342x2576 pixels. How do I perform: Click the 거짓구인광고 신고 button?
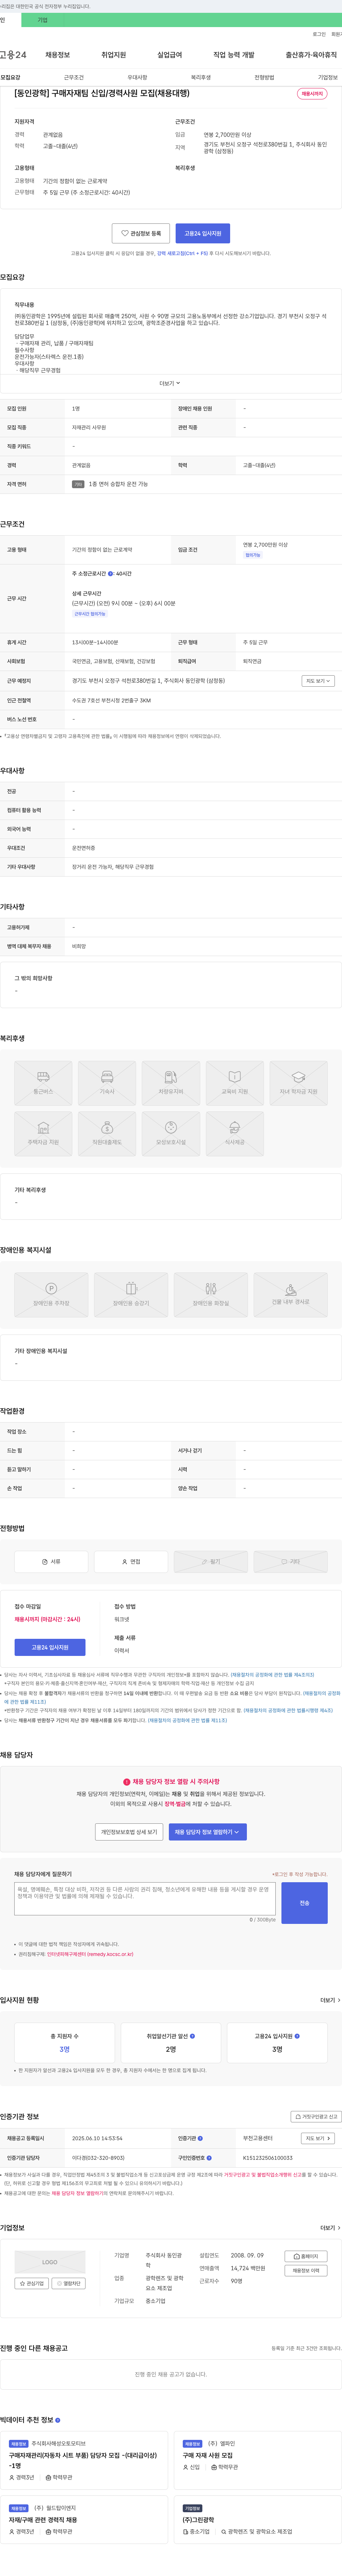pyautogui.click(x=316, y=2117)
